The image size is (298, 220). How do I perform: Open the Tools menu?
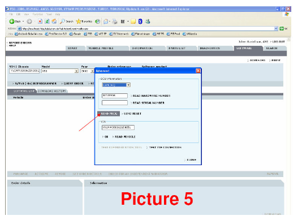49,14
